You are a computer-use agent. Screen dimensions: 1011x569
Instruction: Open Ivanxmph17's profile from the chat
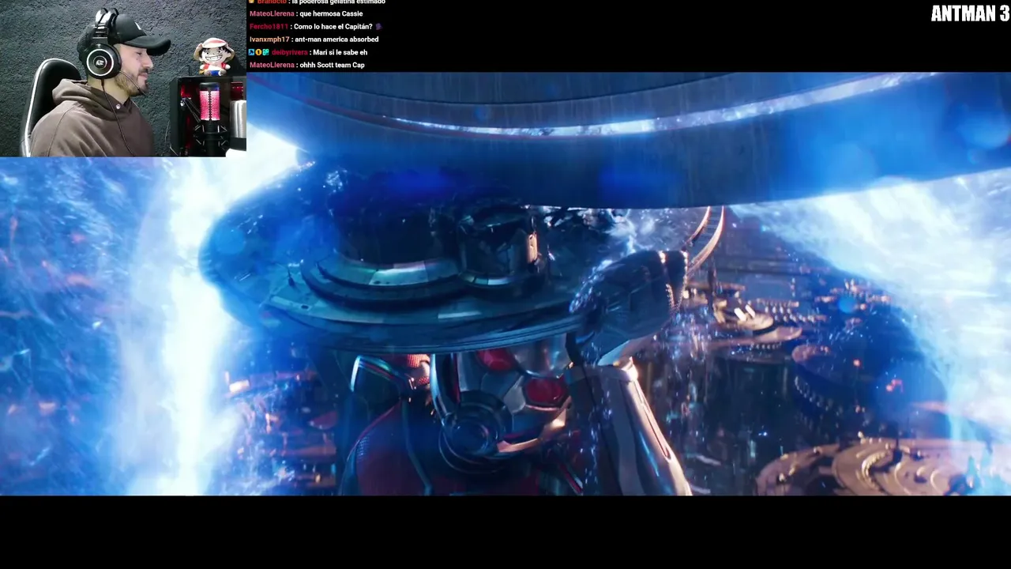pos(269,40)
